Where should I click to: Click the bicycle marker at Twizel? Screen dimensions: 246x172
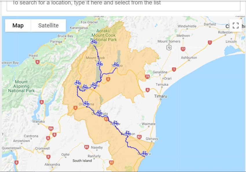tap(94, 85)
